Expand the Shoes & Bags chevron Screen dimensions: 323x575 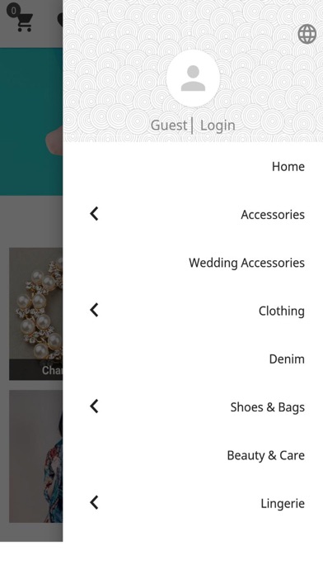click(94, 406)
